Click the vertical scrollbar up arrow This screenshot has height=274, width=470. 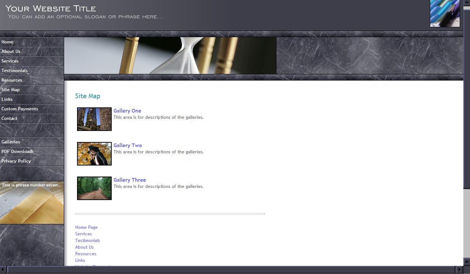click(x=467, y=3)
